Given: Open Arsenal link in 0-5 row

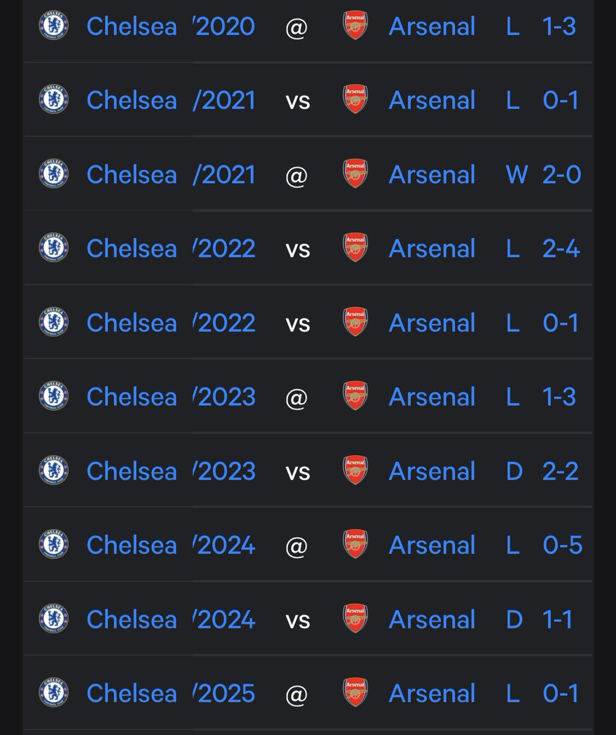Looking at the screenshot, I should point(432,545).
